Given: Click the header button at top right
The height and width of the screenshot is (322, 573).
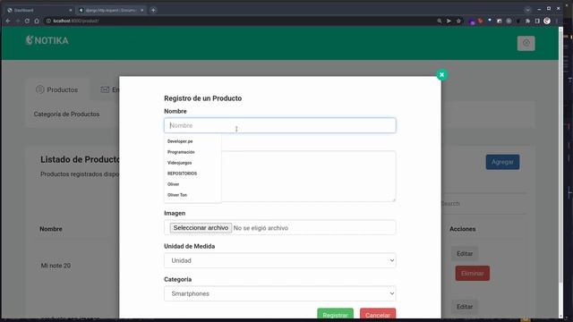Looking at the screenshot, I should [x=526, y=43].
